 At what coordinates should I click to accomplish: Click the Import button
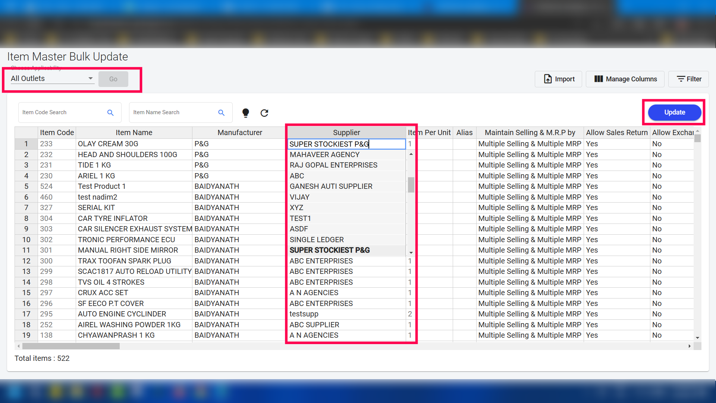coord(558,79)
